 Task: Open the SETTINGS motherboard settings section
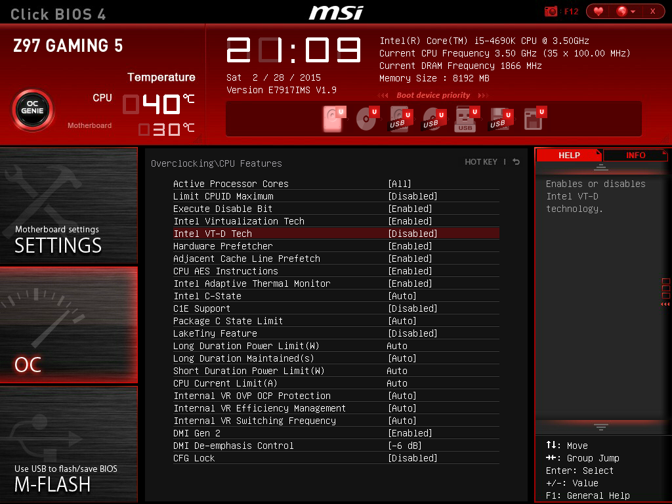pos(68,205)
